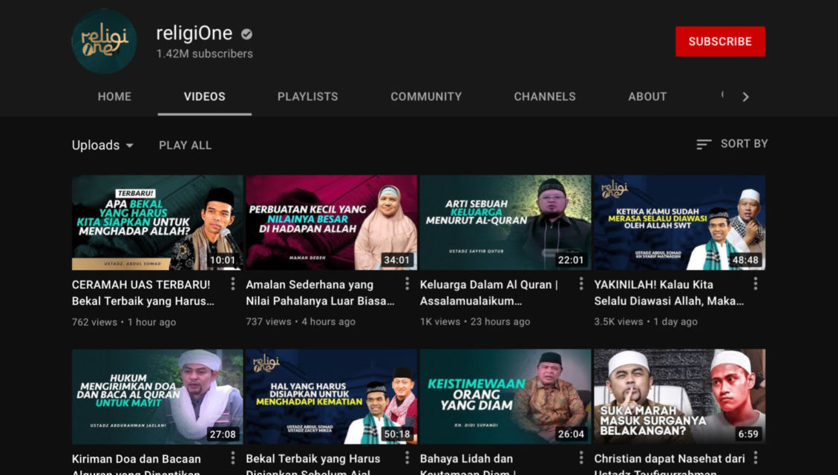Open the Ketika Kamu Sudah Merasa thumbnail

[680, 222]
